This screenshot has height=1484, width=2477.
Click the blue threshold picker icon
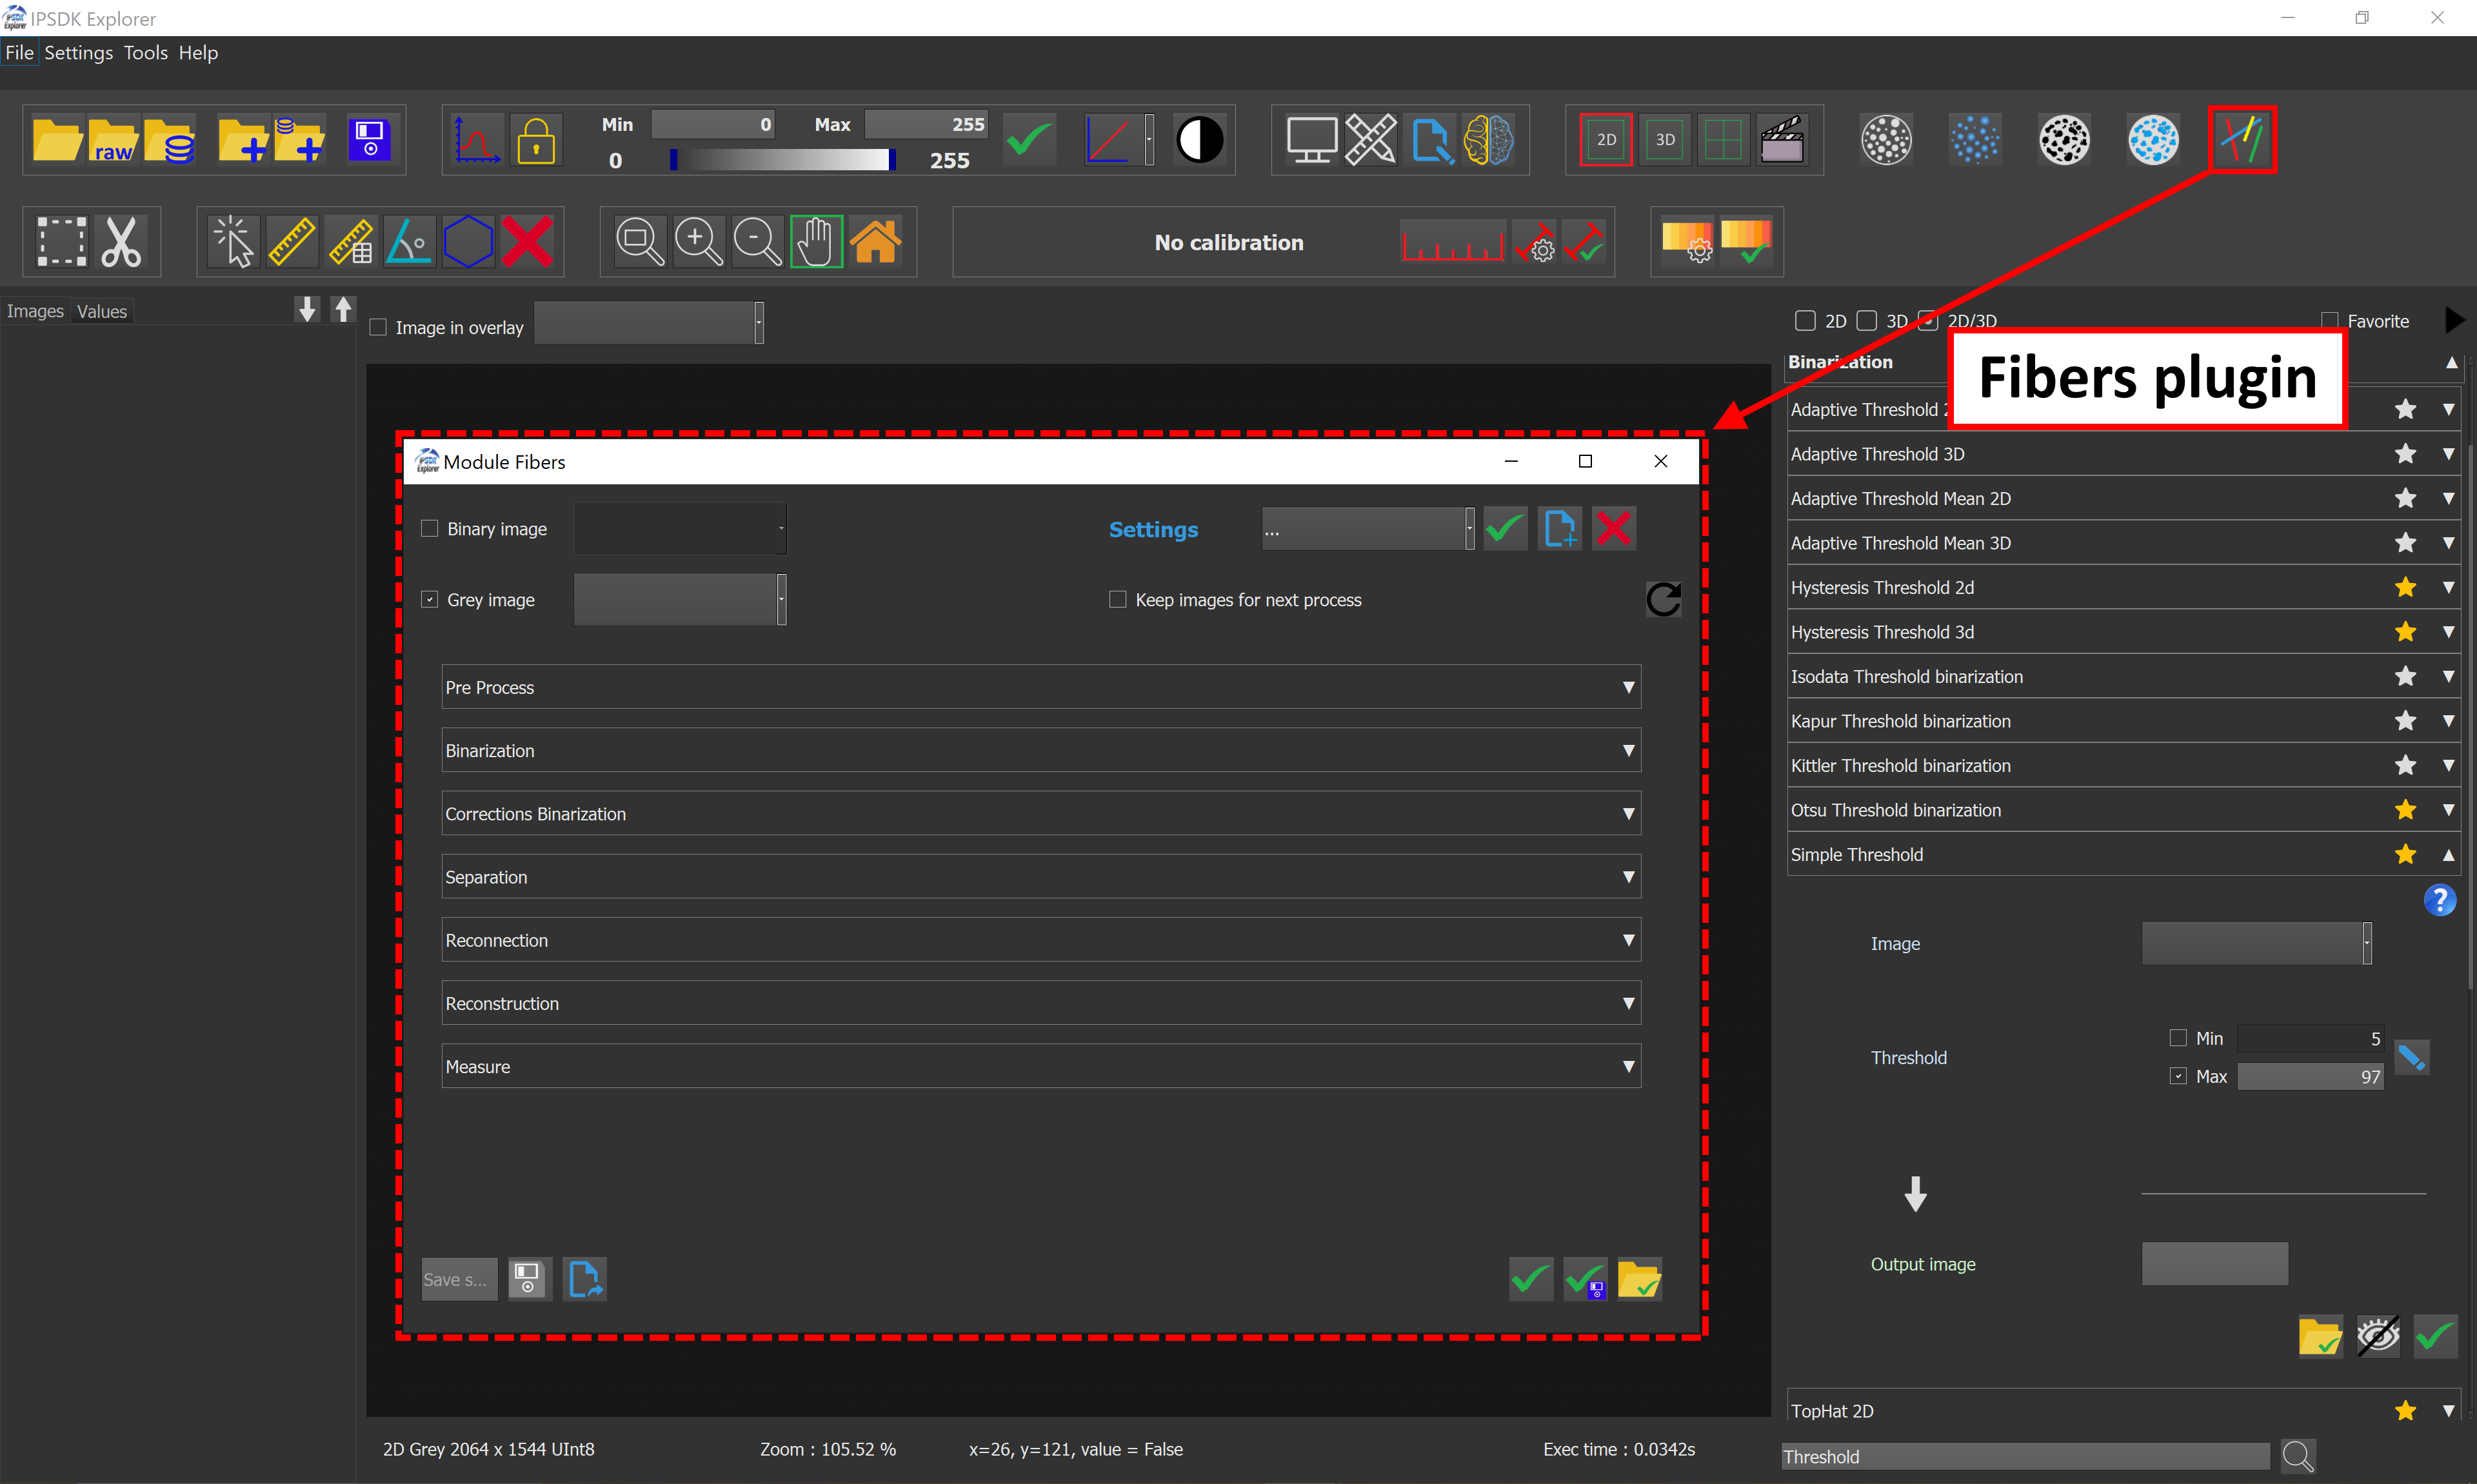pyautogui.click(x=2411, y=1057)
